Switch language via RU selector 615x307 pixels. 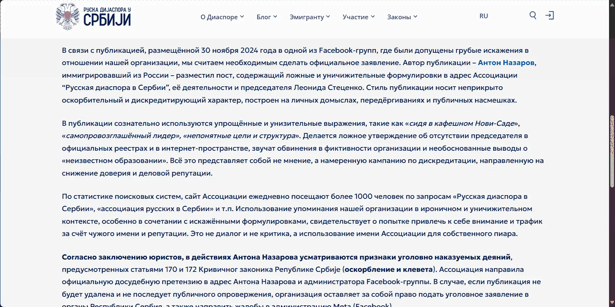[x=483, y=16]
